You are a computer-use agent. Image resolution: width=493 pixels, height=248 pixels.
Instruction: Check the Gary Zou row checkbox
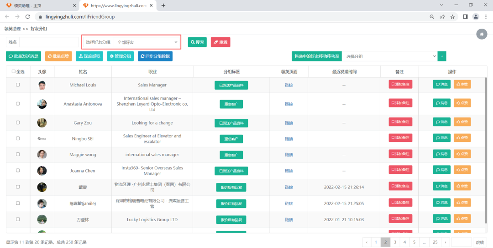tap(18, 122)
